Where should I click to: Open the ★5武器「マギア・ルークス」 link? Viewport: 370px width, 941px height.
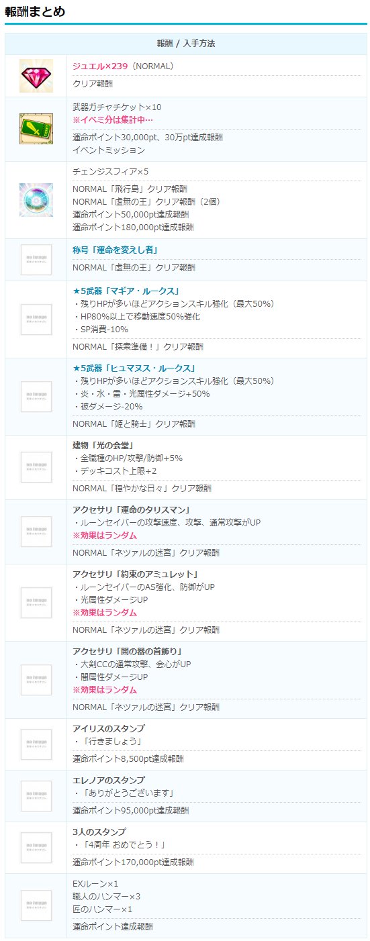(x=126, y=291)
